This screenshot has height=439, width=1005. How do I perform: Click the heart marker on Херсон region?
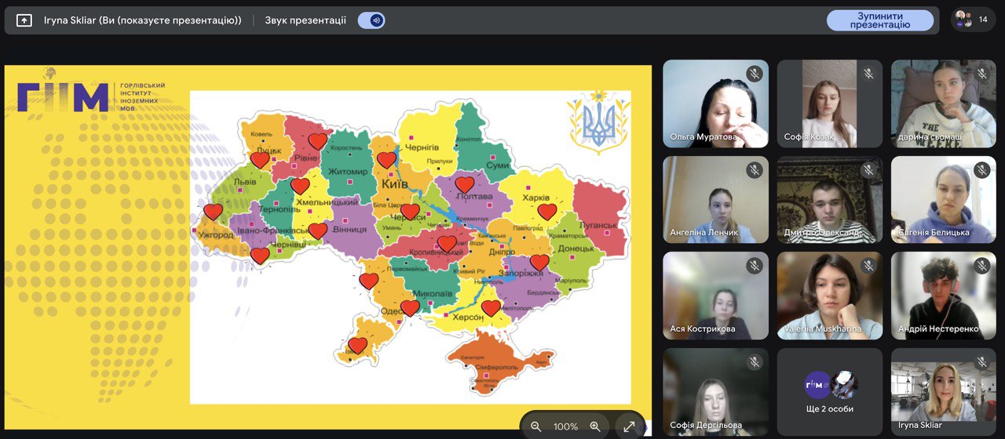(x=491, y=308)
